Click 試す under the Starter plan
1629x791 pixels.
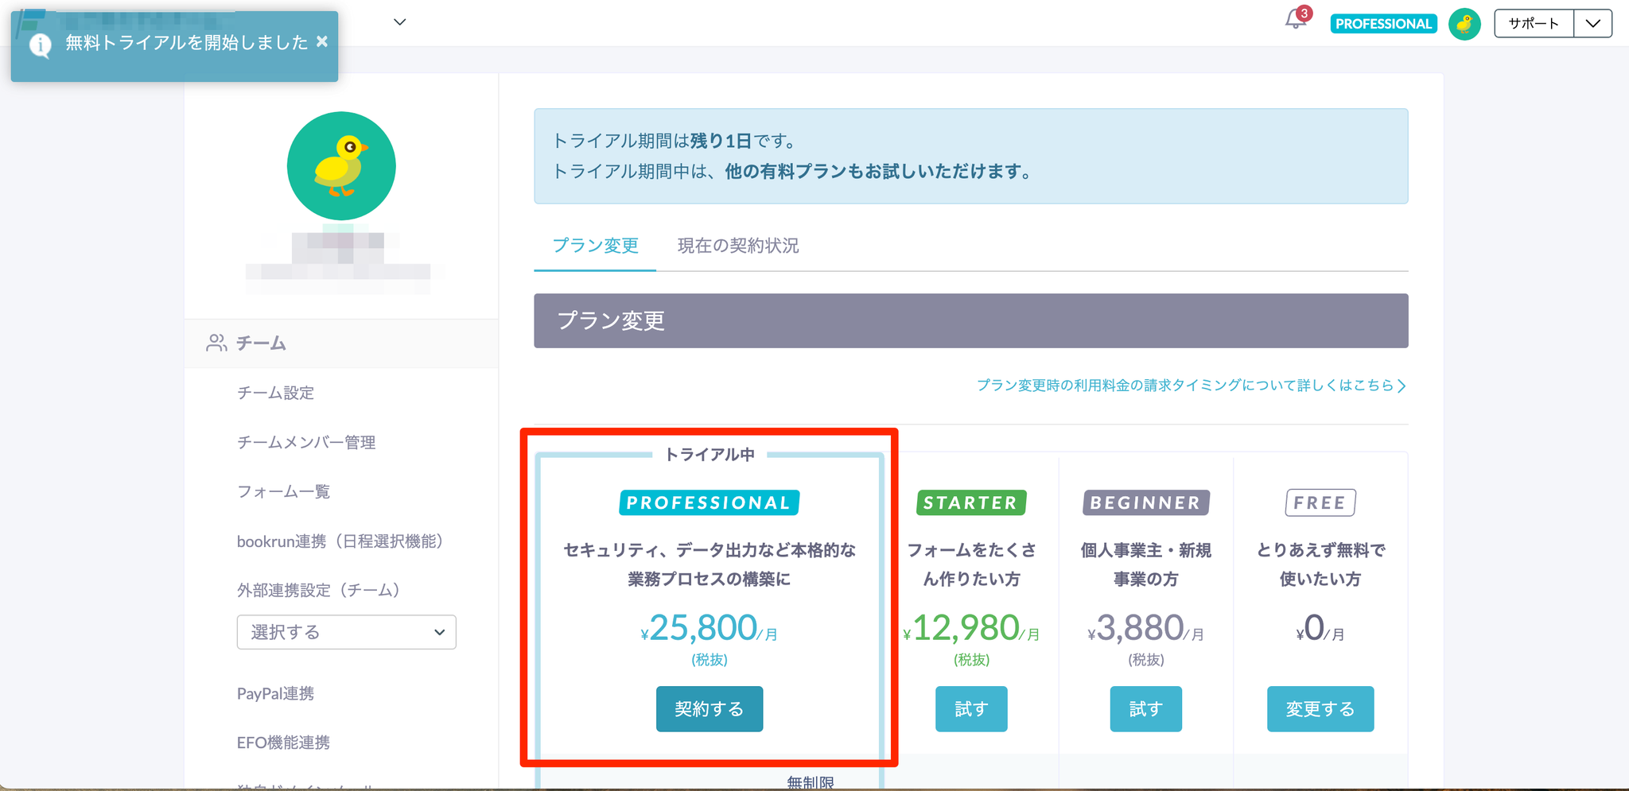coord(970,708)
